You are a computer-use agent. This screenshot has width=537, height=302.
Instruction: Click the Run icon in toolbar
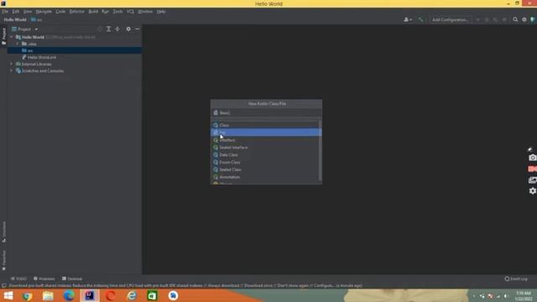(477, 19)
